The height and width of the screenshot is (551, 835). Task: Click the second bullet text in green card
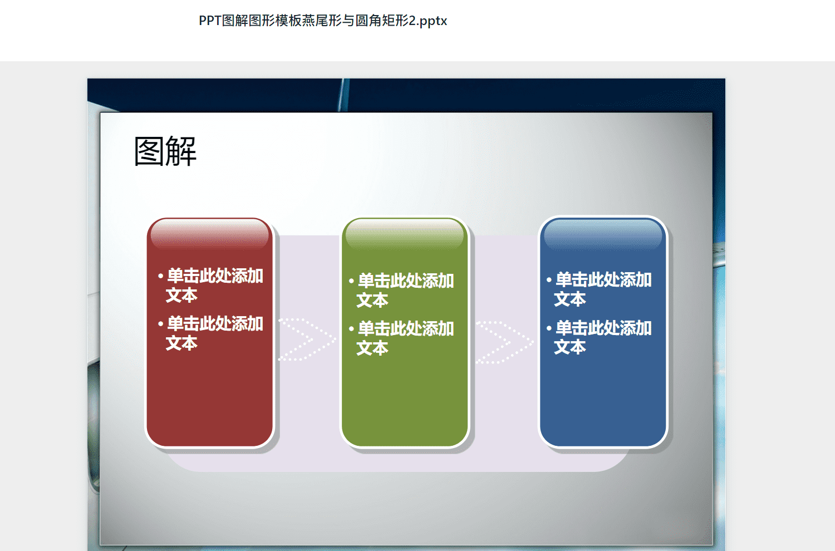pyautogui.click(x=401, y=338)
